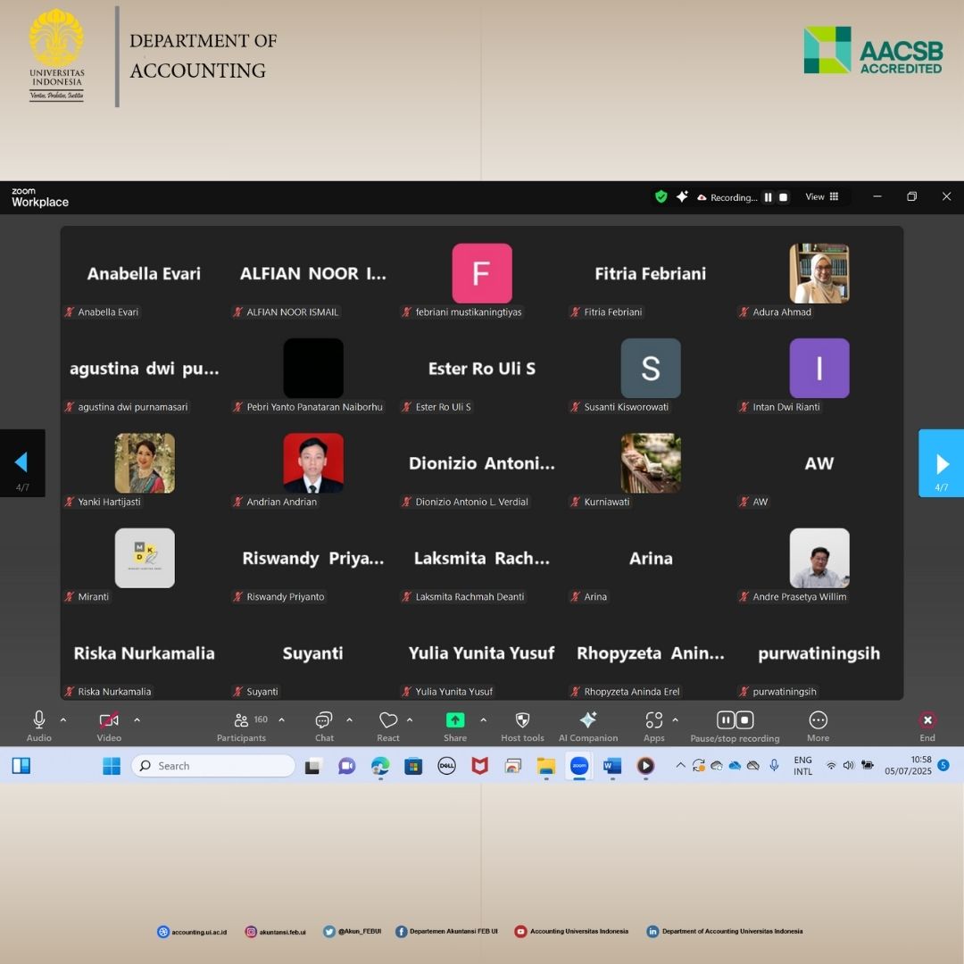Open the Chat panel icon
The image size is (964, 964).
pyautogui.click(x=324, y=720)
